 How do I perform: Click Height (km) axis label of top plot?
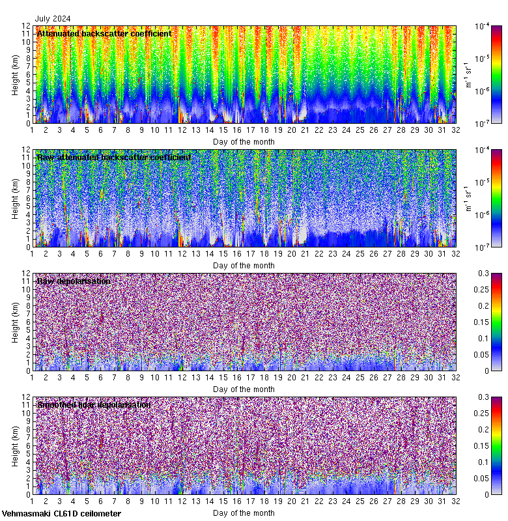(x=15, y=74)
